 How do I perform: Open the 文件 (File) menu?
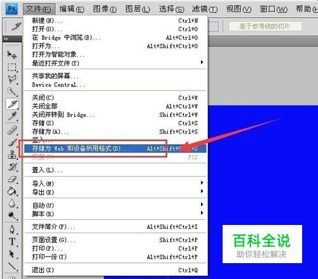[39, 9]
